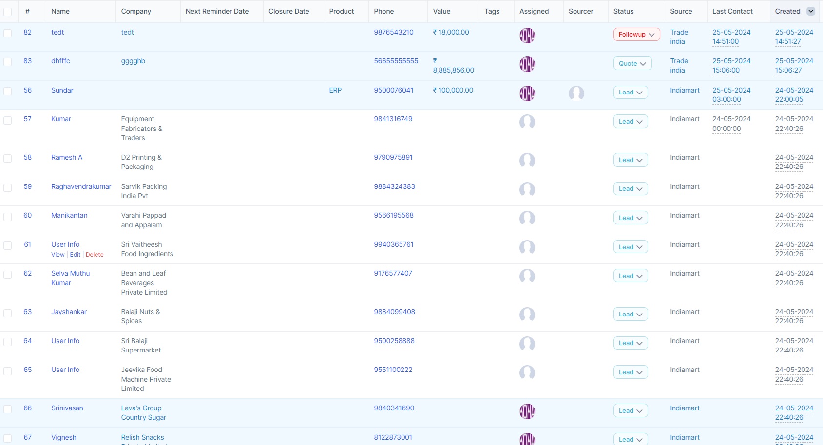Sort by Status column header
The width and height of the screenshot is (823, 445).
click(x=624, y=11)
